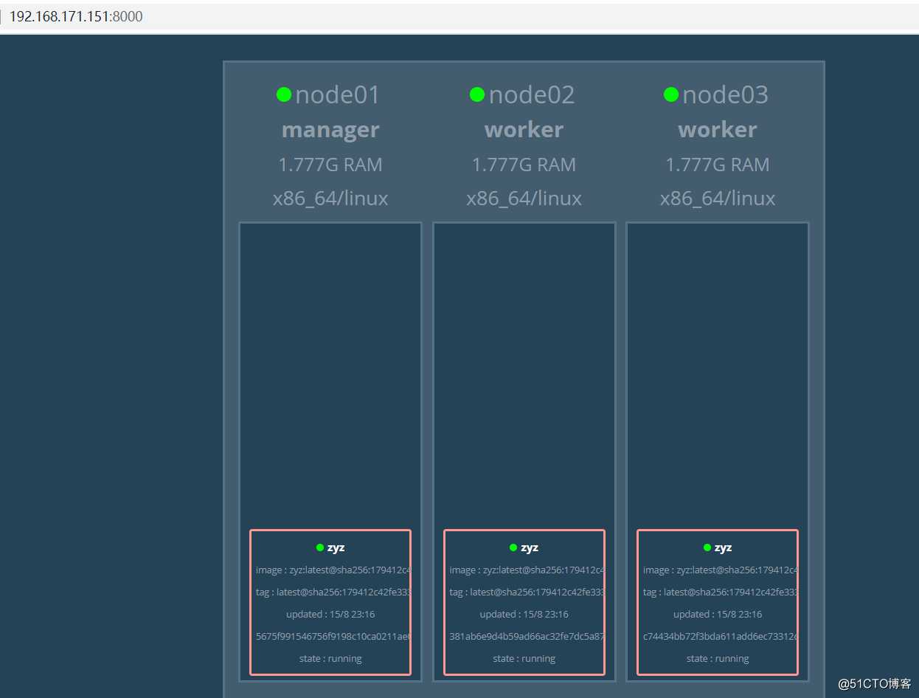Viewport: 919px width, 698px height.
Task: Click the state running text on node02
Action: [x=524, y=658]
